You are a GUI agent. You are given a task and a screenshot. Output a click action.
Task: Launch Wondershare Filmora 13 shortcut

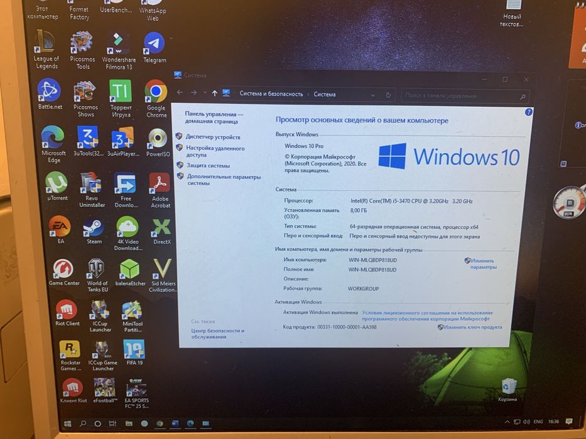[x=119, y=50]
